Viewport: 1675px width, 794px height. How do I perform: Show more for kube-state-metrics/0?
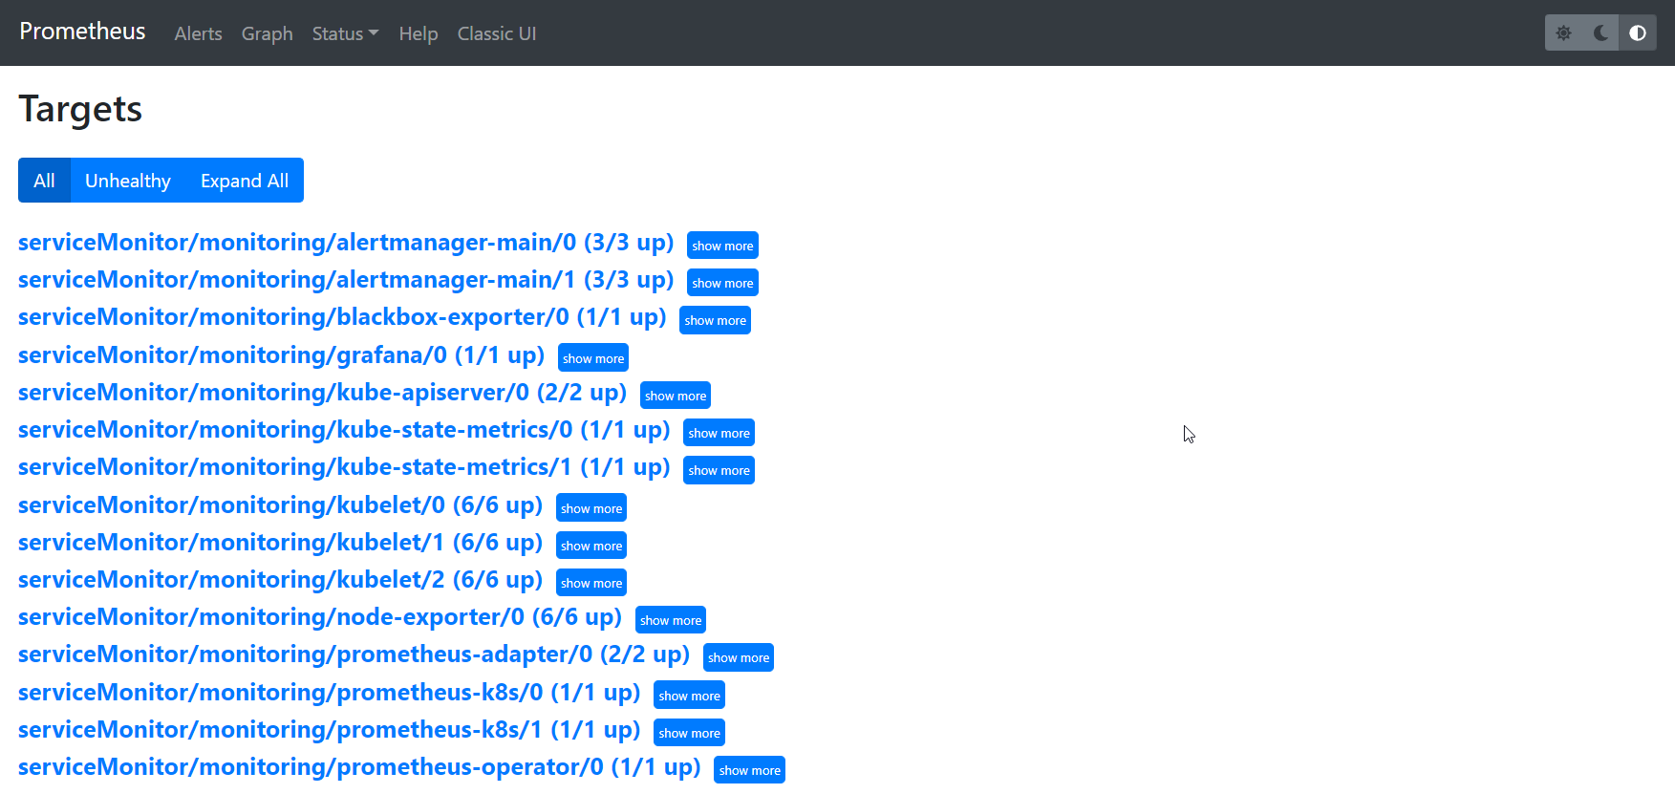719,433
